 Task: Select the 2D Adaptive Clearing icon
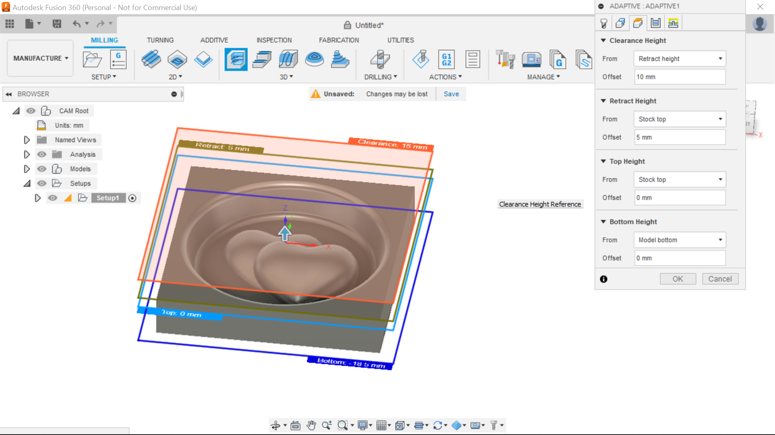[x=151, y=60]
